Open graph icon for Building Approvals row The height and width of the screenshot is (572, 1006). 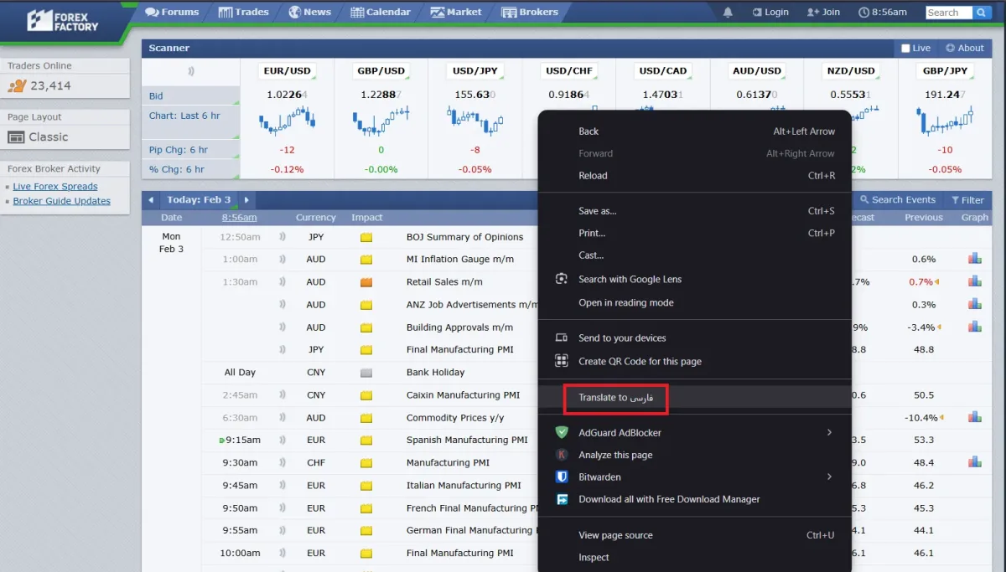pyautogui.click(x=974, y=327)
